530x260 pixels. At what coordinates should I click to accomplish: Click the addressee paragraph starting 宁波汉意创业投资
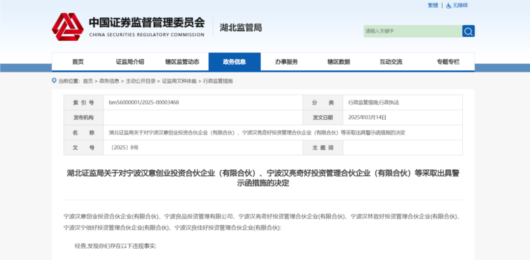click(x=262, y=222)
